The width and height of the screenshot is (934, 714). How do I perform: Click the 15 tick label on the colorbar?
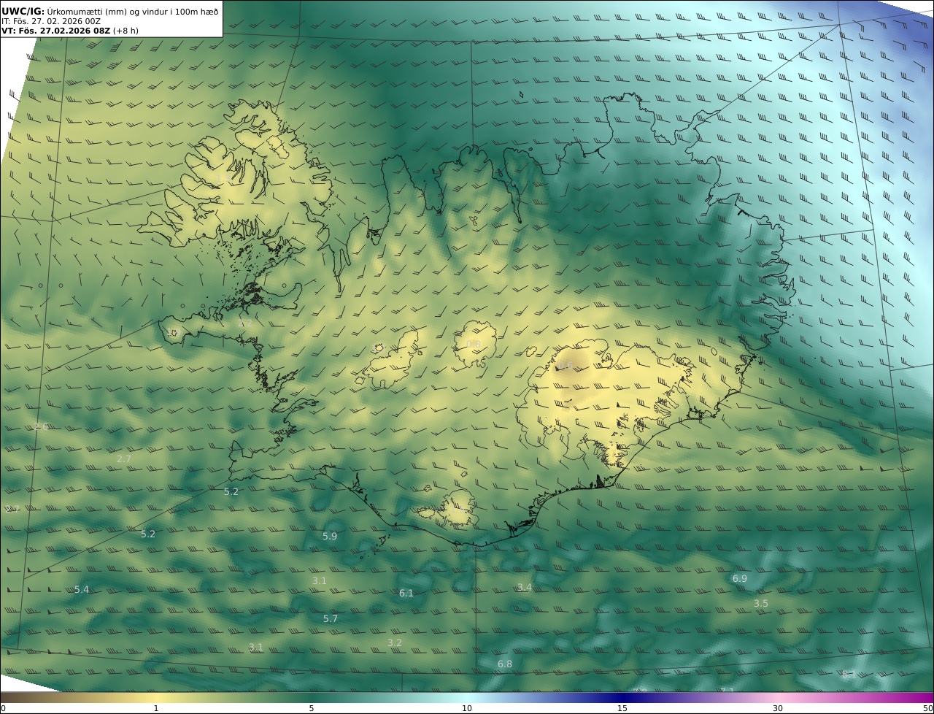click(x=622, y=708)
